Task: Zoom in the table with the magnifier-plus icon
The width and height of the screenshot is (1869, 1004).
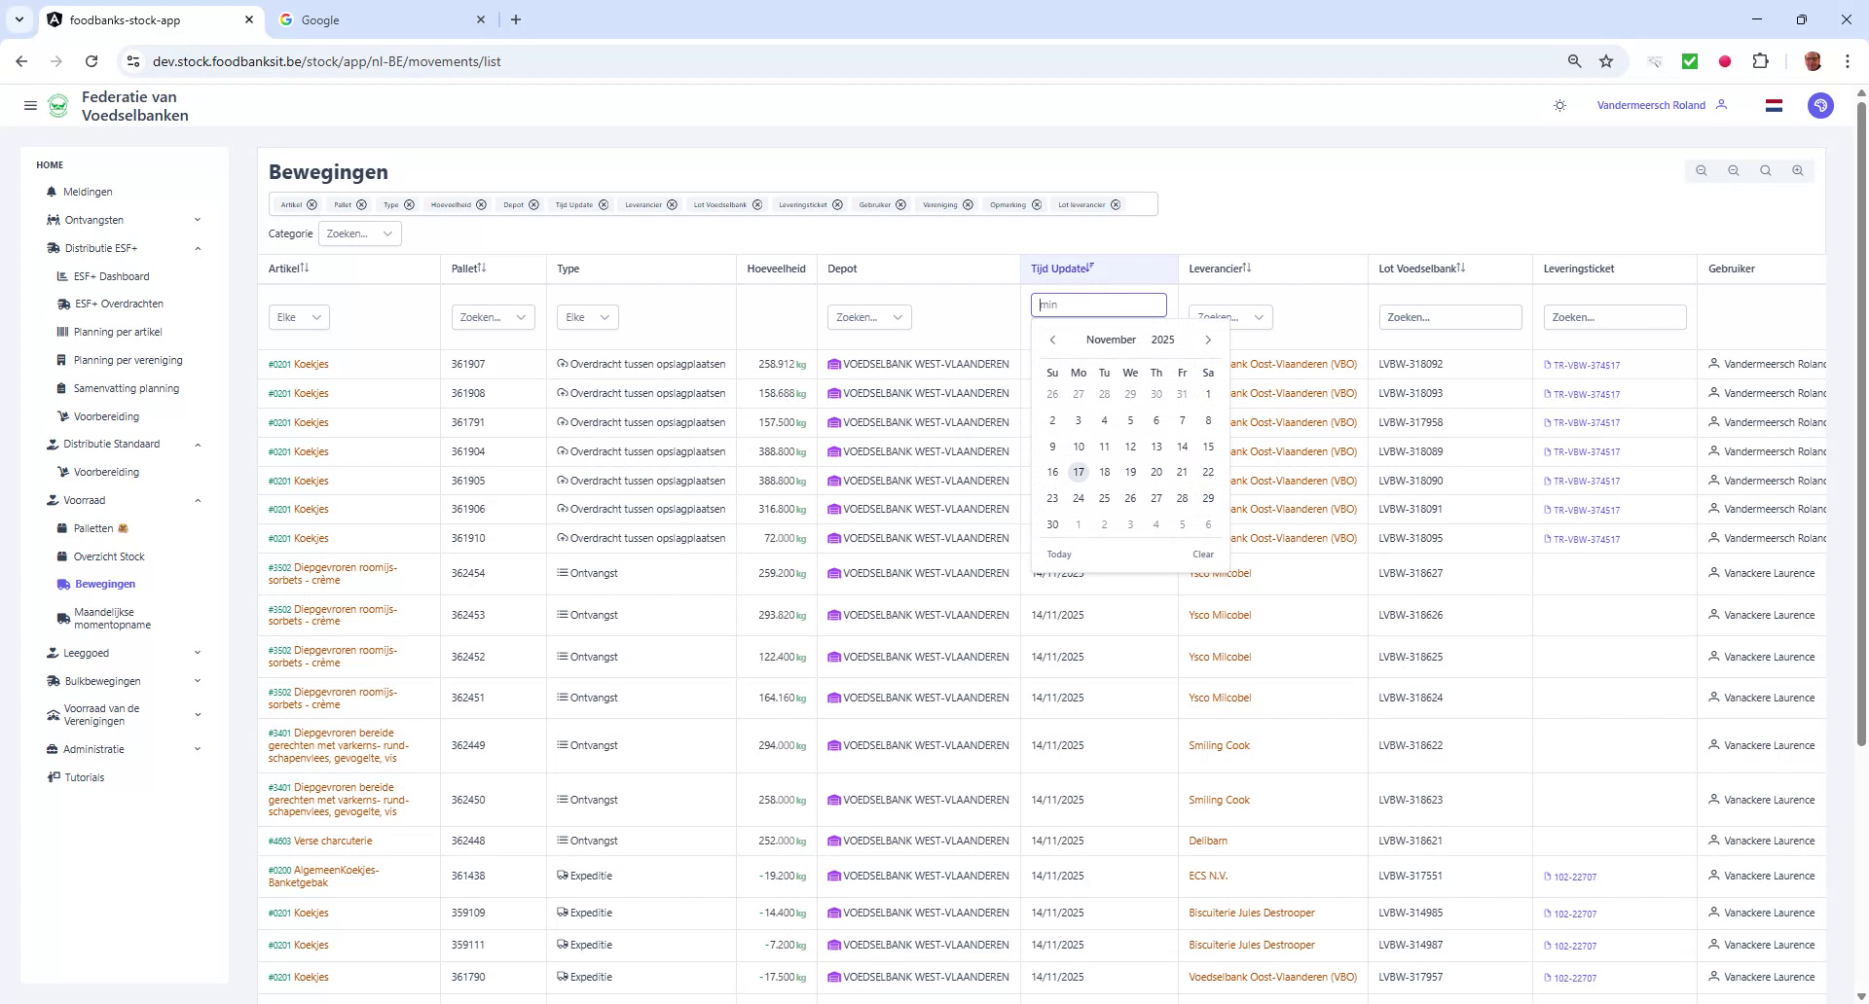Action: (1798, 170)
